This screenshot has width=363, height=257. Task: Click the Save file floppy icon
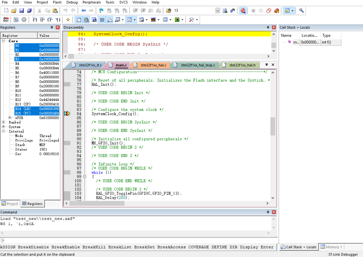(21, 11)
